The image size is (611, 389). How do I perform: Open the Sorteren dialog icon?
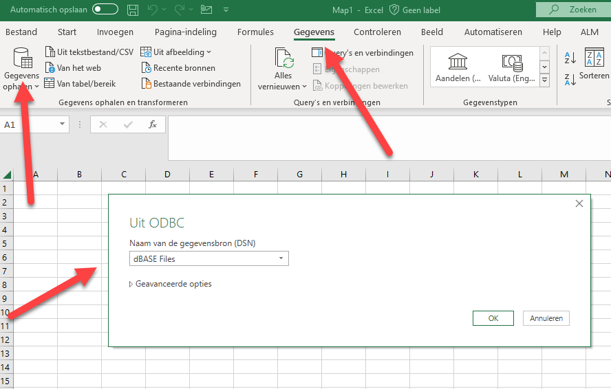594,58
